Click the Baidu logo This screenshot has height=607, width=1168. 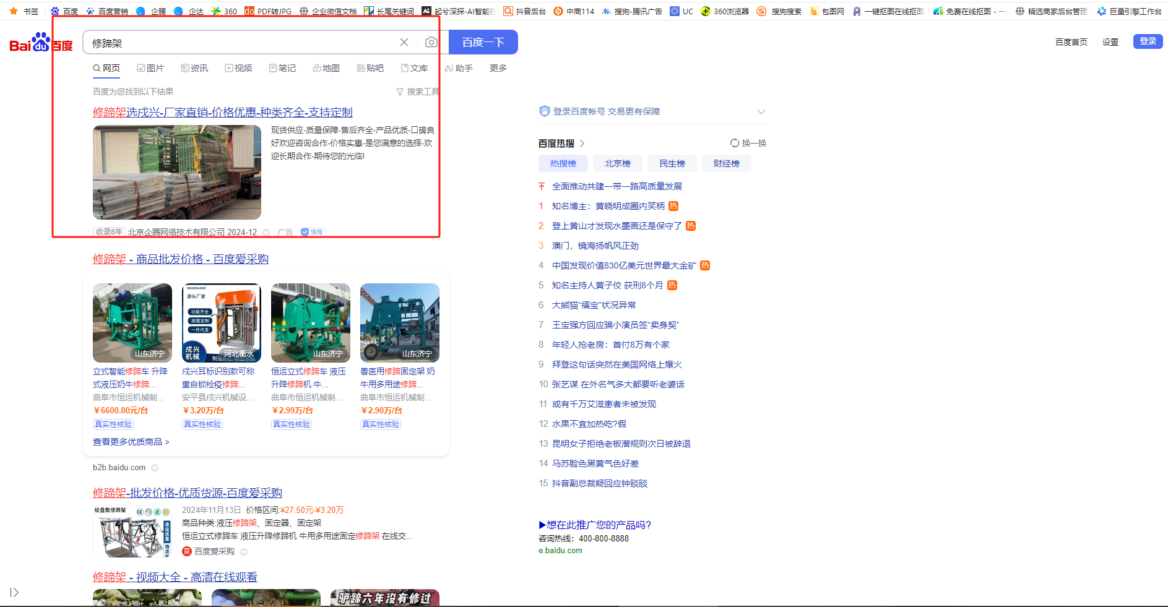pos(41,43)
